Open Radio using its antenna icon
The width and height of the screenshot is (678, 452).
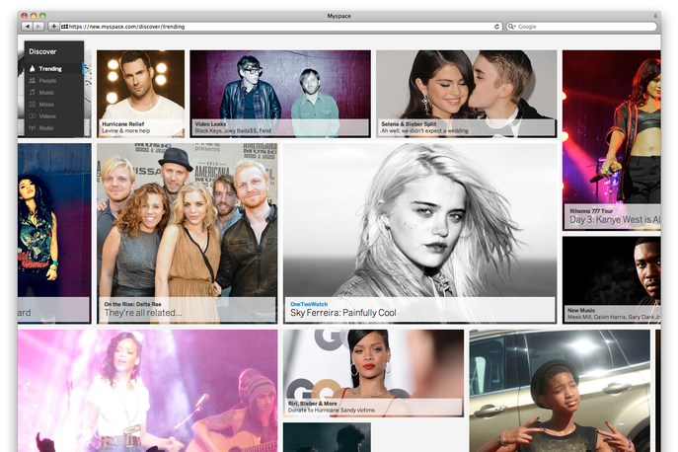[32, 127]
